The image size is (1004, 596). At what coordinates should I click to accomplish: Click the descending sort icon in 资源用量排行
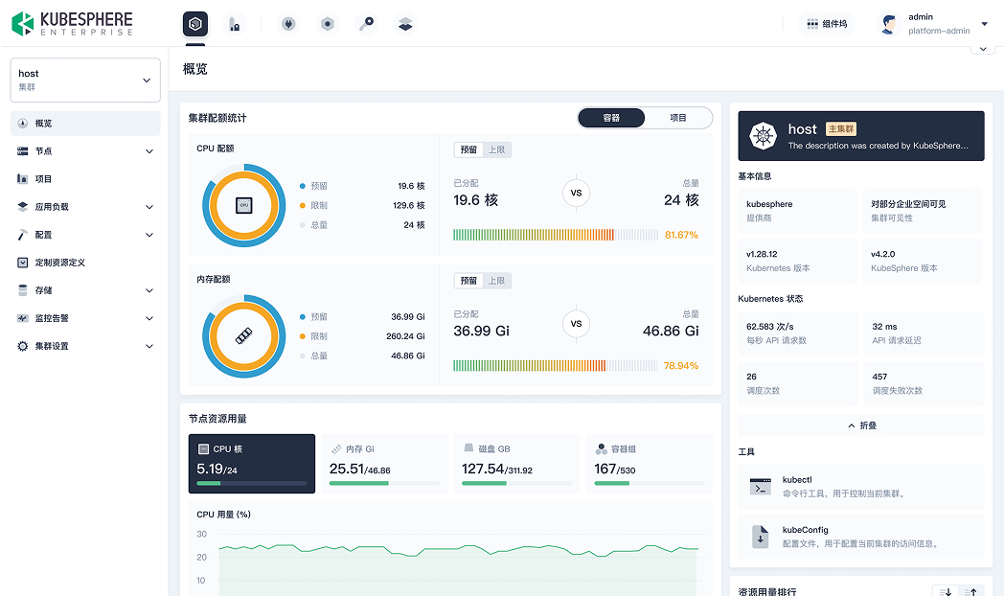click(947, 592)
